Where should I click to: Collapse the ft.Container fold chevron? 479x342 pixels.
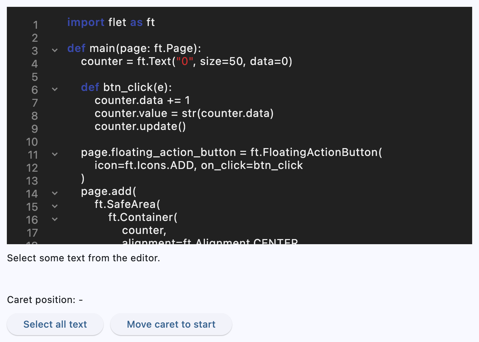click(x=54, y=219)
